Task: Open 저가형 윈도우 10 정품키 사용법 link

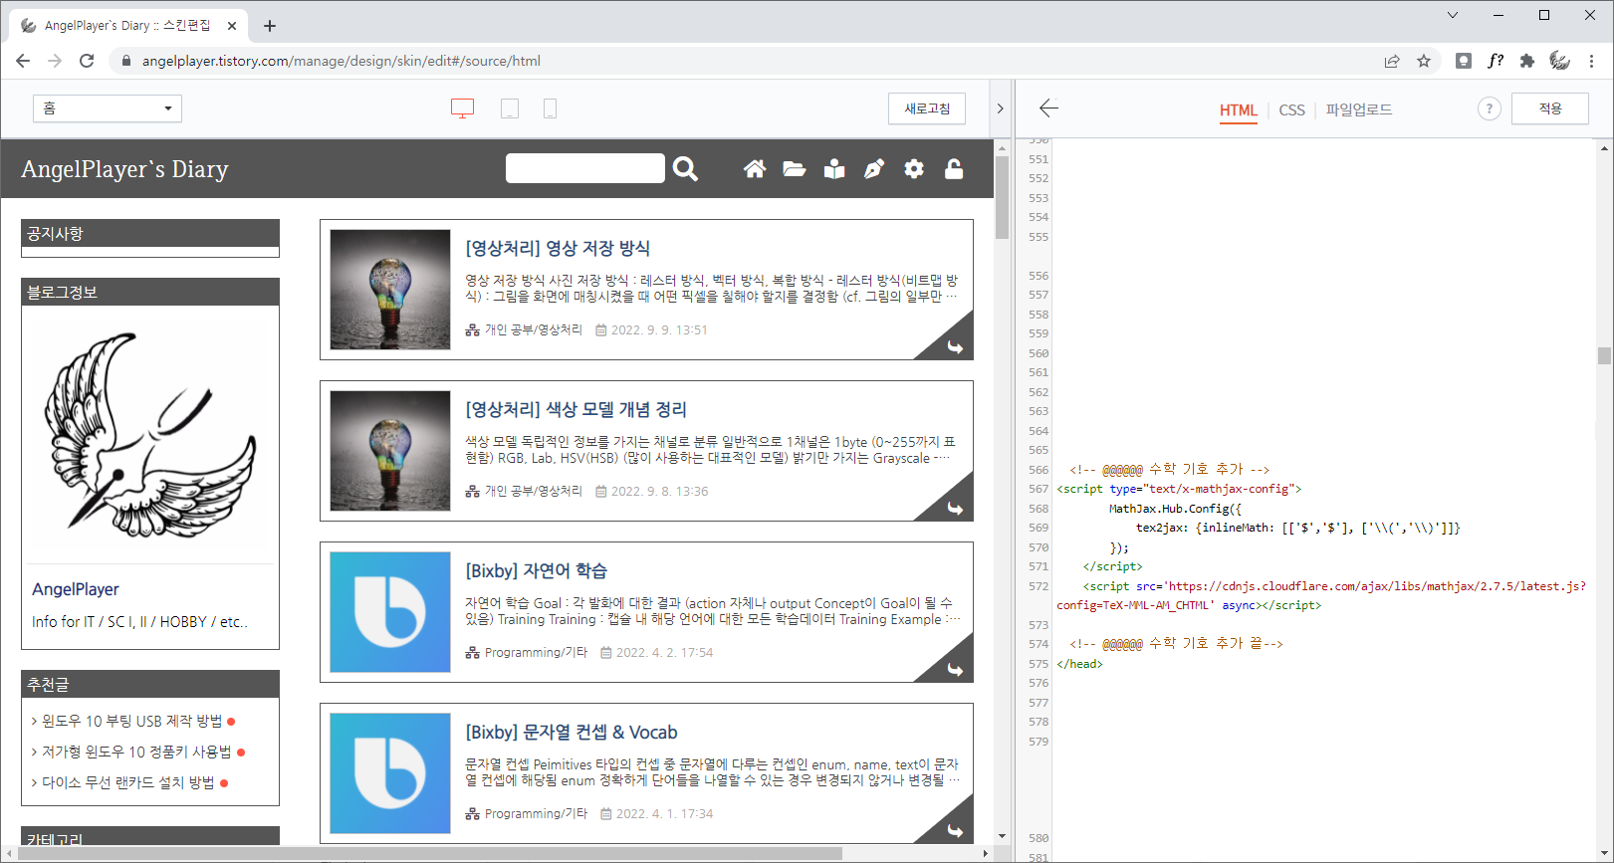Action: point(136,752)
